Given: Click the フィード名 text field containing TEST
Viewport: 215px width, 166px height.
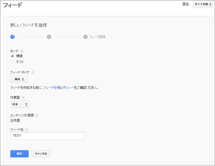Looking at the screenshot, I should click(47, 136).
